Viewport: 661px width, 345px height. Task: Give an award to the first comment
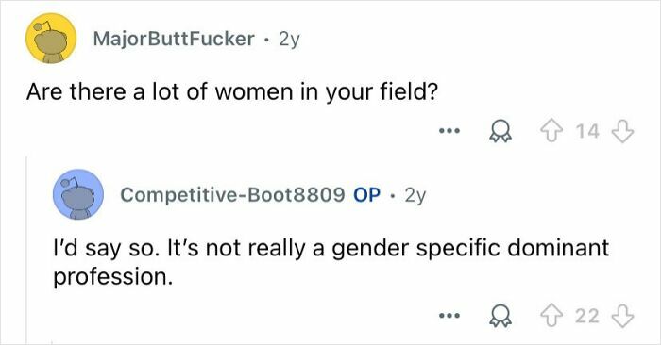500,132
